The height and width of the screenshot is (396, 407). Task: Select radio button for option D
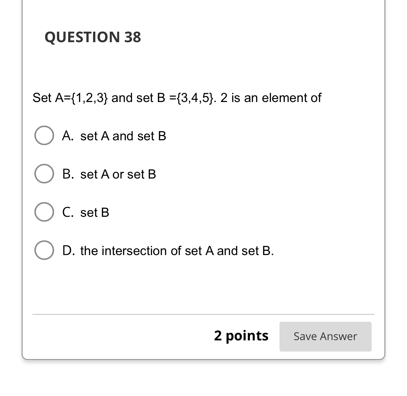pyautogui.click(x=44, y=250)
